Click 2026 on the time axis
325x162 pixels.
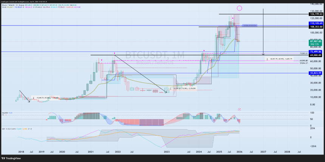tap(239, 152)
